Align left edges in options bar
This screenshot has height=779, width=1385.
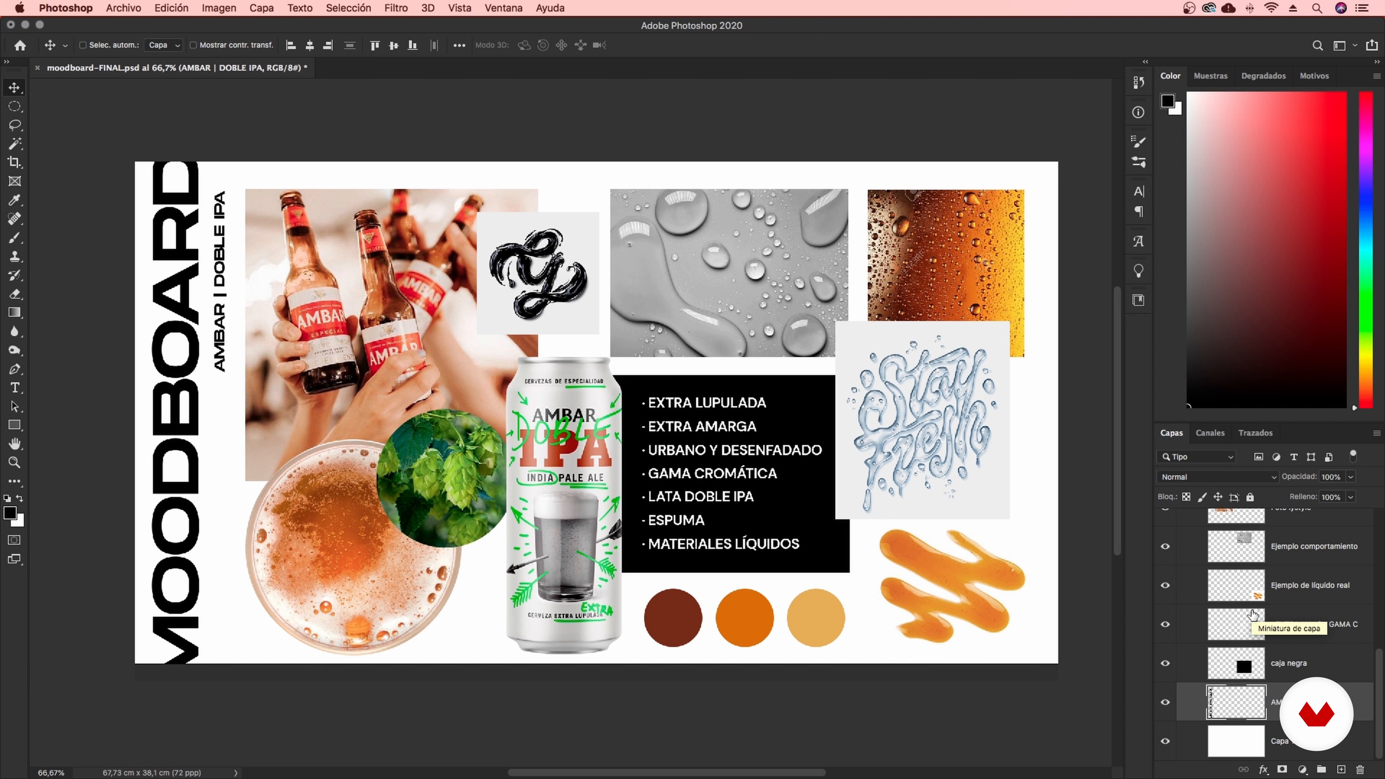click(x=291, y=45)
